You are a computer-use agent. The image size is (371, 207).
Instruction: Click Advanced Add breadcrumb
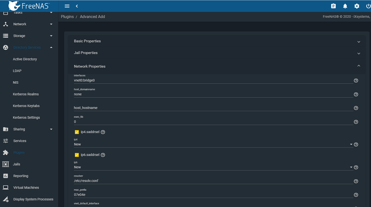click(x=92, y=17)
